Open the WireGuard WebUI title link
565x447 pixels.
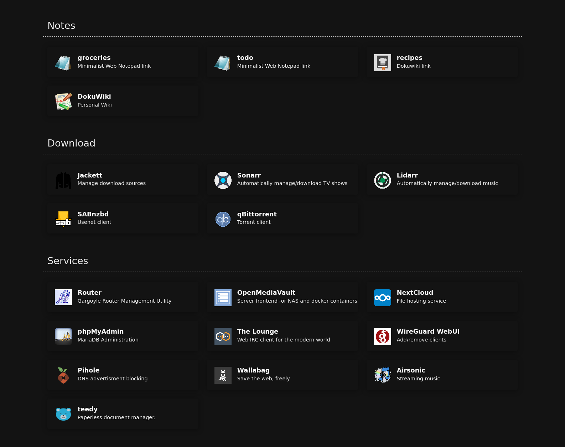tap(428, 332)
